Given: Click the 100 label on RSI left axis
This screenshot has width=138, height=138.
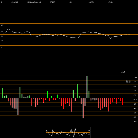Looking at the screenshot, I should click(x=2, y=25).
